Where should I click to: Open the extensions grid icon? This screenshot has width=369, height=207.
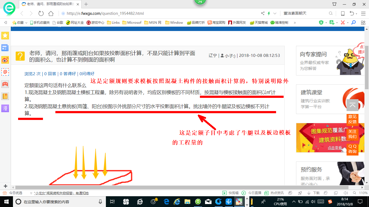pyautogui.click(x=363, y=23)
